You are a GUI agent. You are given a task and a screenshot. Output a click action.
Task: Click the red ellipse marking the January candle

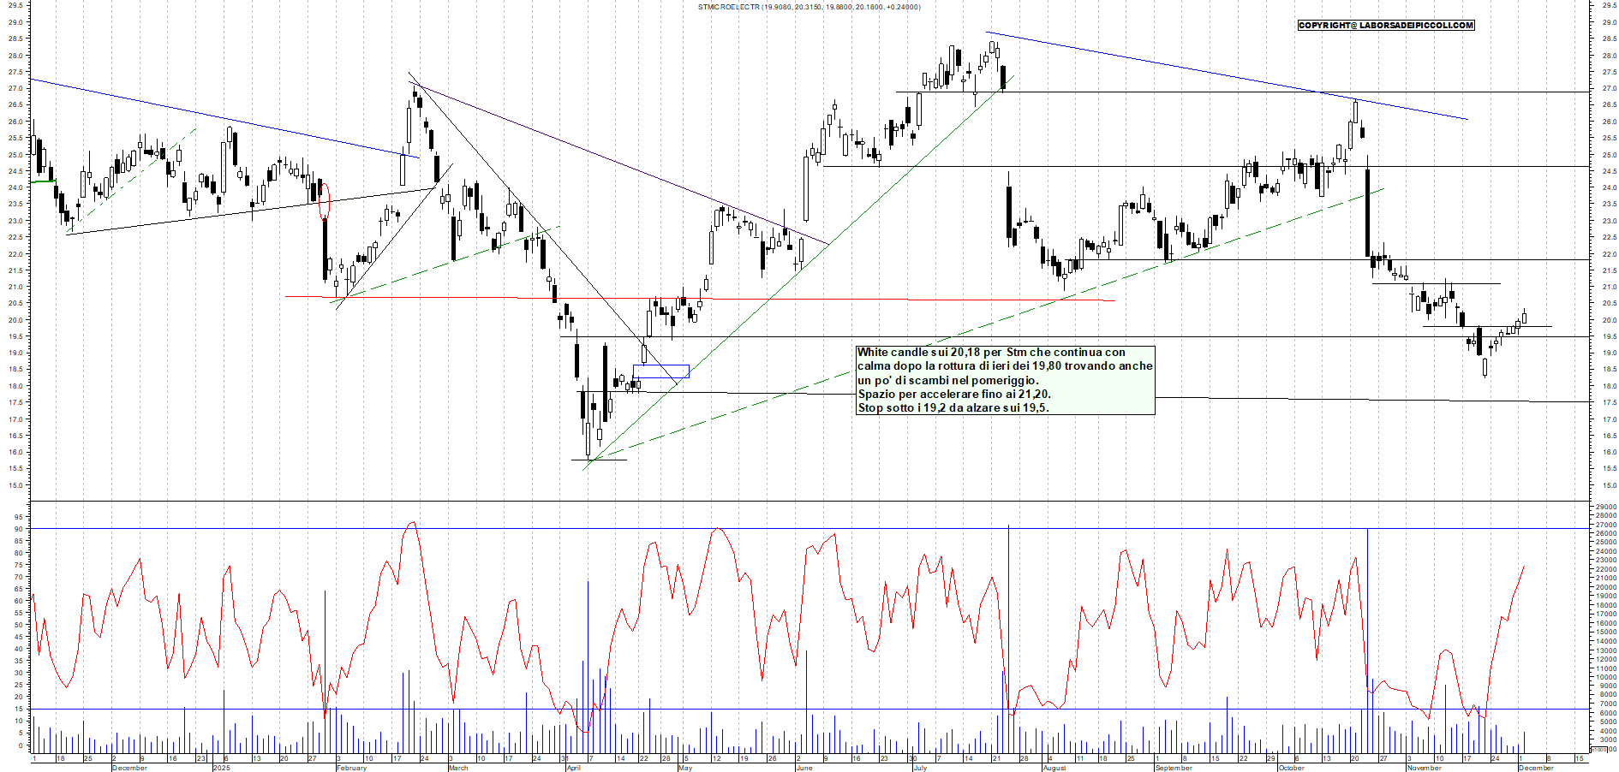click(323, 200)
